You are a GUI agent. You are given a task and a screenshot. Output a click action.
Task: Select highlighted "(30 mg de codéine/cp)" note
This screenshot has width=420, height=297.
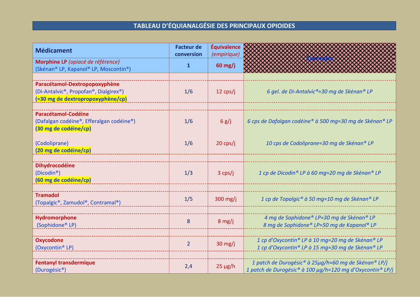pos(63,129)
